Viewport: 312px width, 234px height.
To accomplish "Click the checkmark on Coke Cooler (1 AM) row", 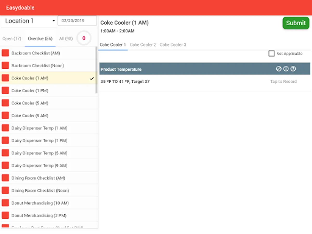I will [x=92, y=78].
